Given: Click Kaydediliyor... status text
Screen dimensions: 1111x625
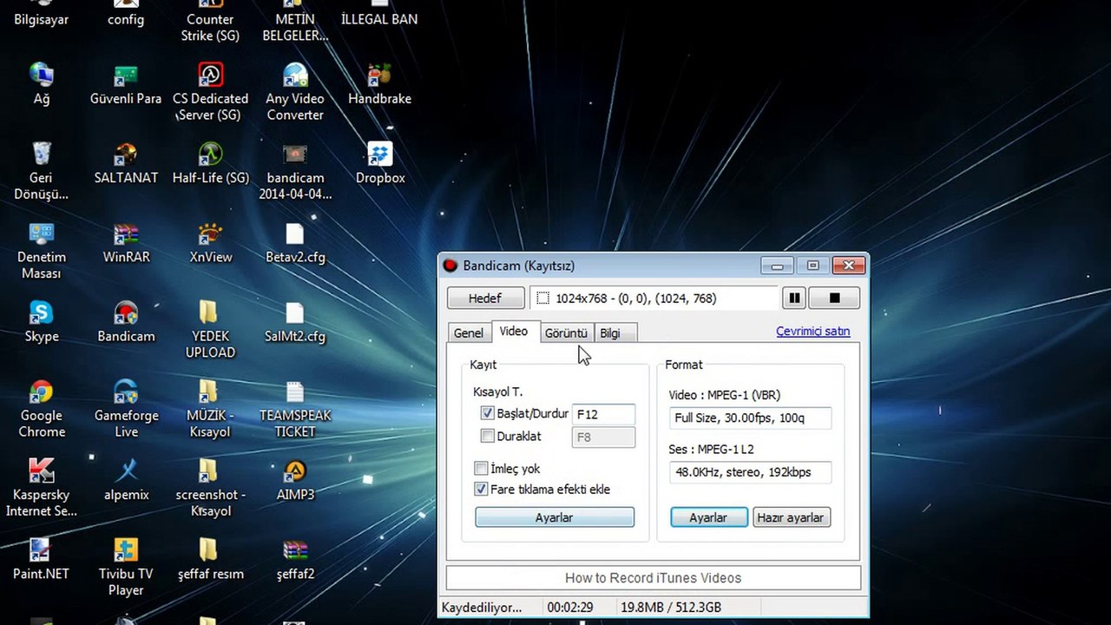Looking at the screenshot, I should click(482, 608).
